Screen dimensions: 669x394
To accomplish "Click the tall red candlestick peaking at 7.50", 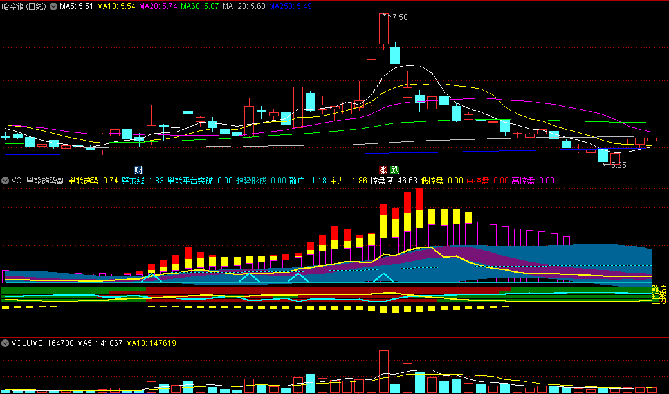I will click(383, 28).
